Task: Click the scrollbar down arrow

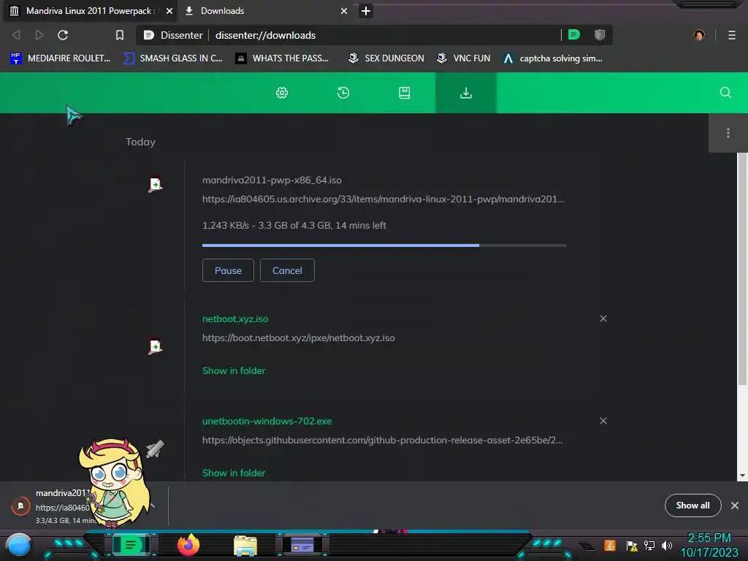Action: coord(742,476)
